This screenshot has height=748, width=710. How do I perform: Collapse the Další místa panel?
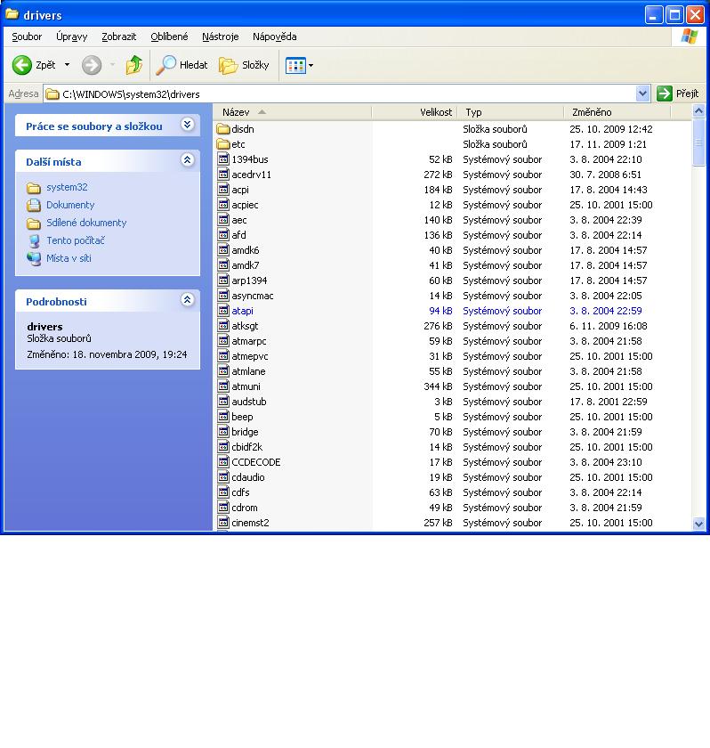[187, 160]
